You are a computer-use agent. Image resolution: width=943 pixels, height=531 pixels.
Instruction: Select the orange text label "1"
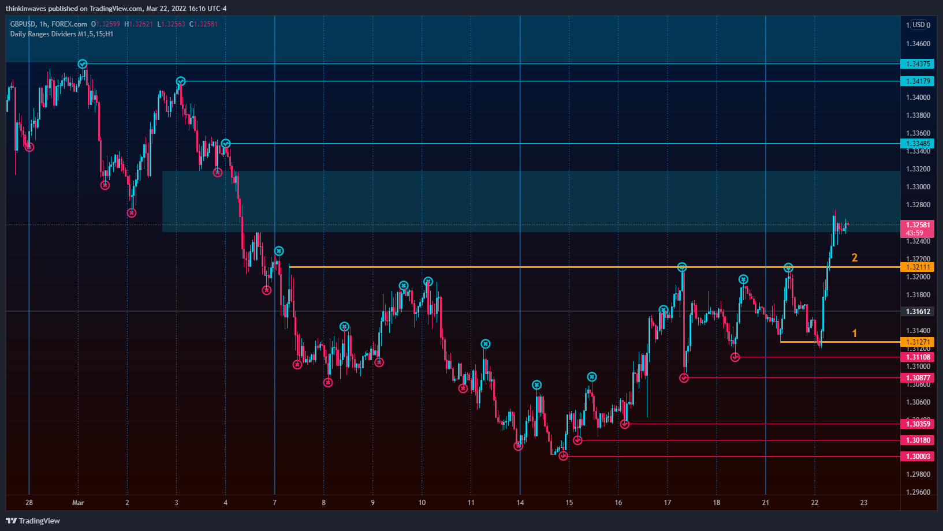click(x=855, y=334)
